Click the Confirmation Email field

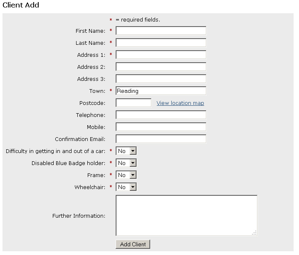click(161, 139)
